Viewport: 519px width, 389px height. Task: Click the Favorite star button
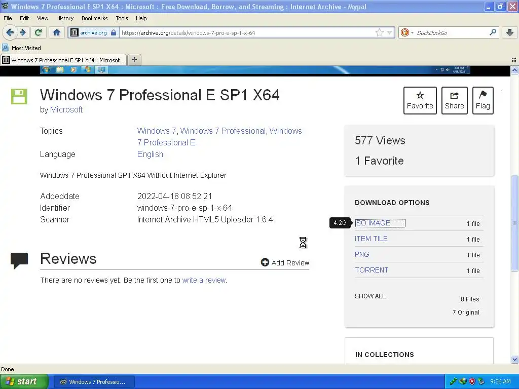tap(420, 101)
